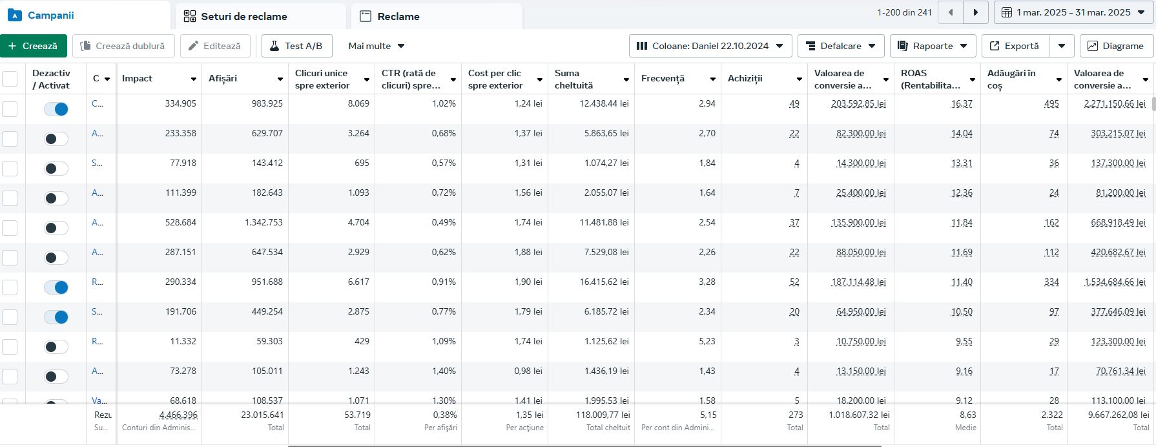Image resolution: width=1156 pixels, height=447 pixels.
Task: Click the Diagrame chart icon
Action: 1093,46
